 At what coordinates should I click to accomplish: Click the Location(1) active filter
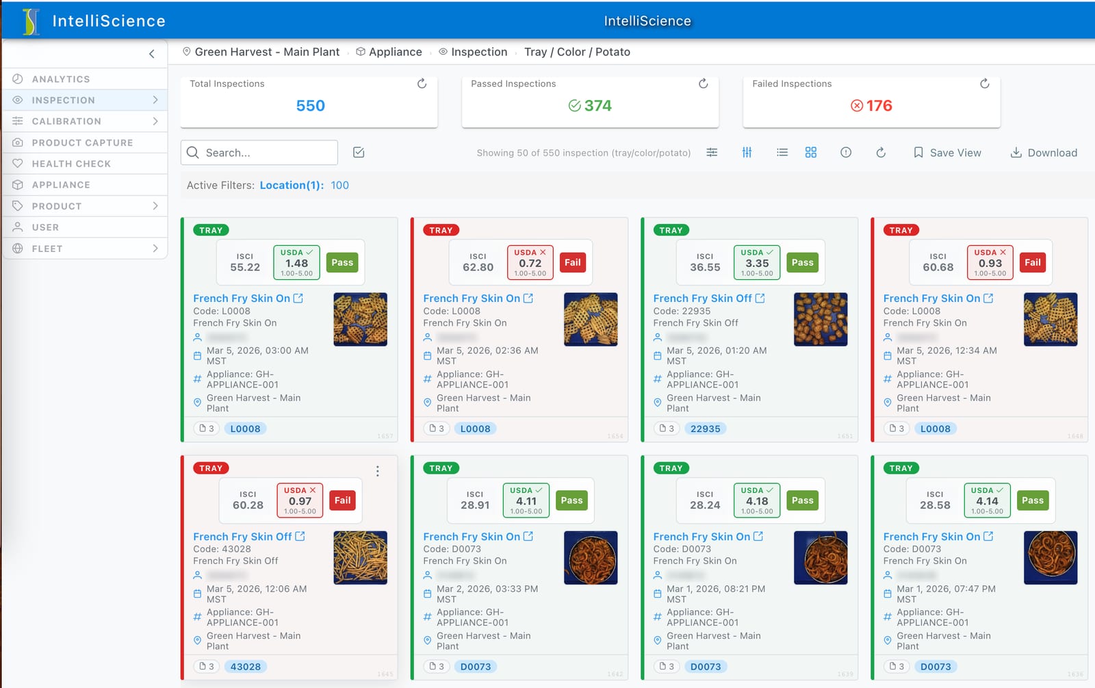click(292, 186)
